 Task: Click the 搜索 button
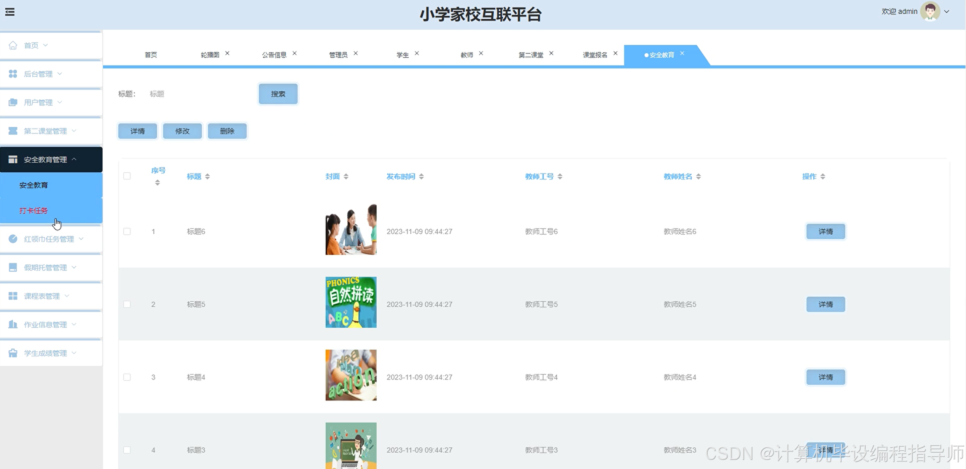click(x=278, y=94)
